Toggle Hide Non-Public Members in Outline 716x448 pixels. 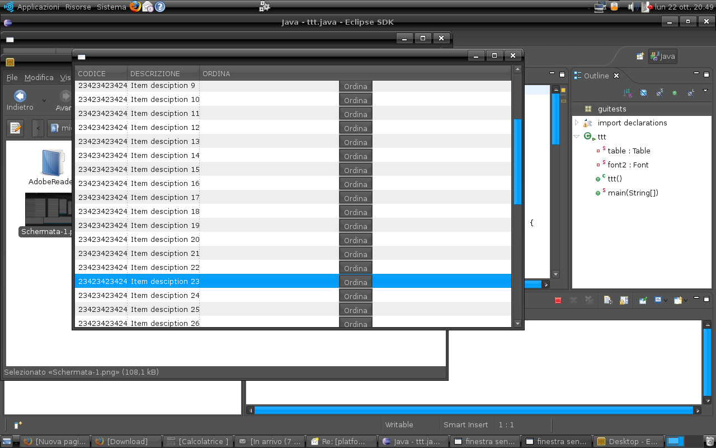click(675, 93)
